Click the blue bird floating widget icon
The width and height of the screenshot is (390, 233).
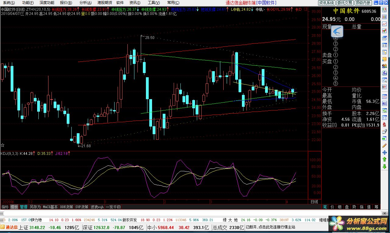point(337,31)
